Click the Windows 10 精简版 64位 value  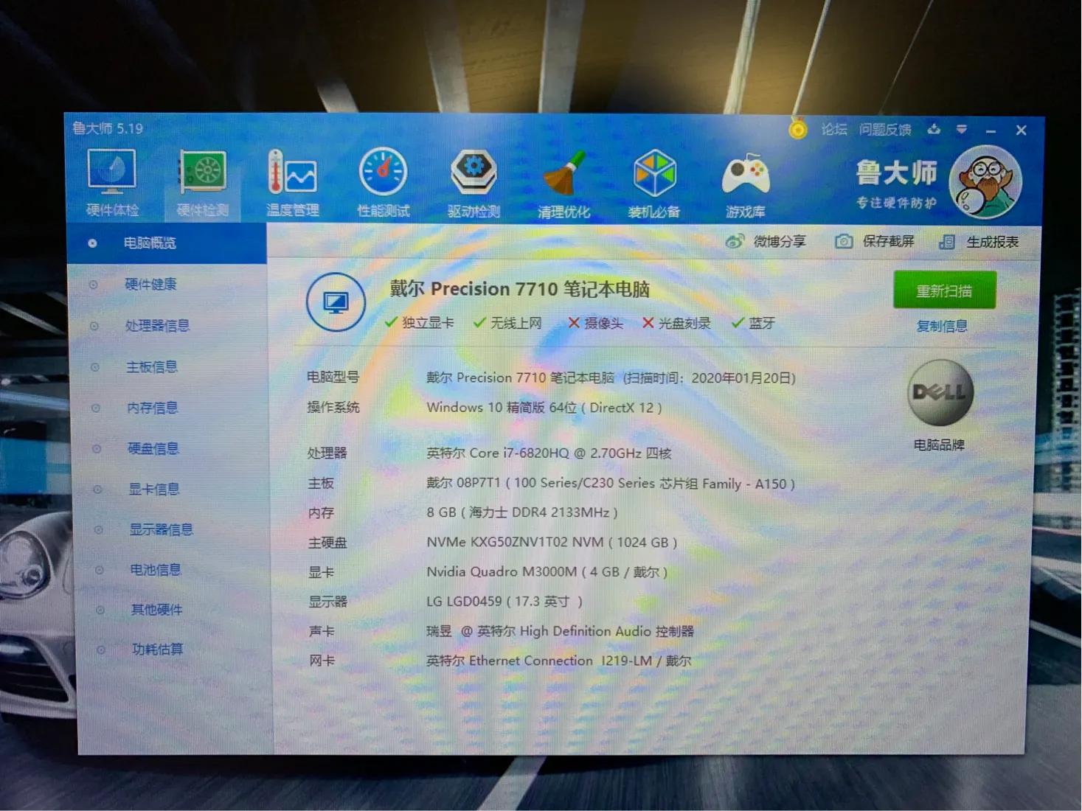coord(544,408)
